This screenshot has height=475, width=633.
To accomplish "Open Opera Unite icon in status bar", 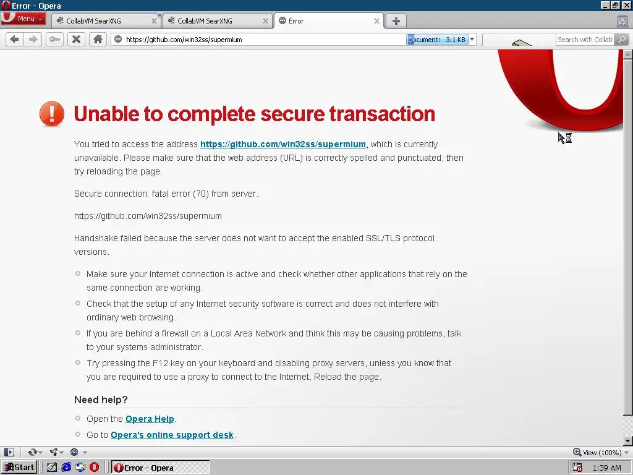I will pos(56,452).
